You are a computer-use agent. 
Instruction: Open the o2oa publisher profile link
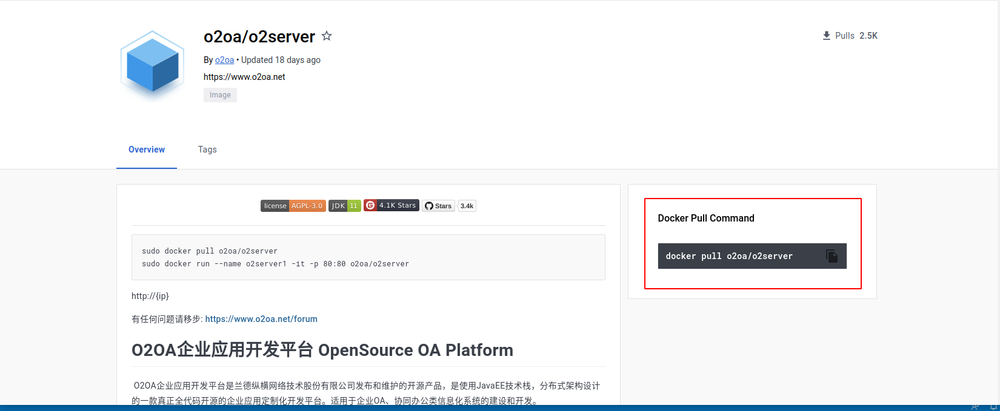[x=224, y=60]
